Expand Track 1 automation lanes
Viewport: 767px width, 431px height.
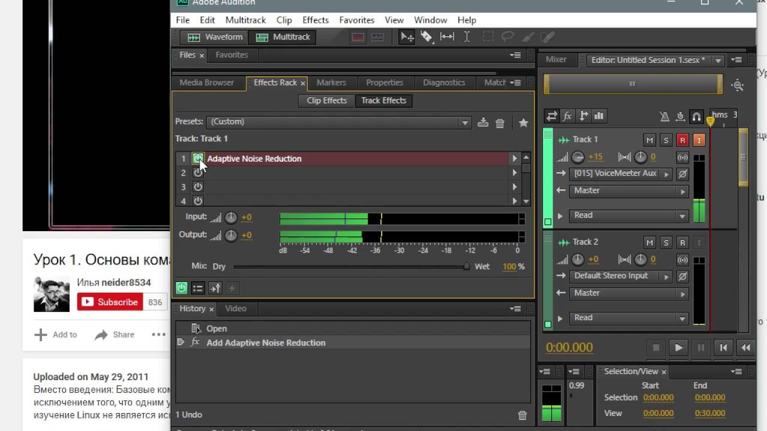pyautogui.click(x=560, y=216)
